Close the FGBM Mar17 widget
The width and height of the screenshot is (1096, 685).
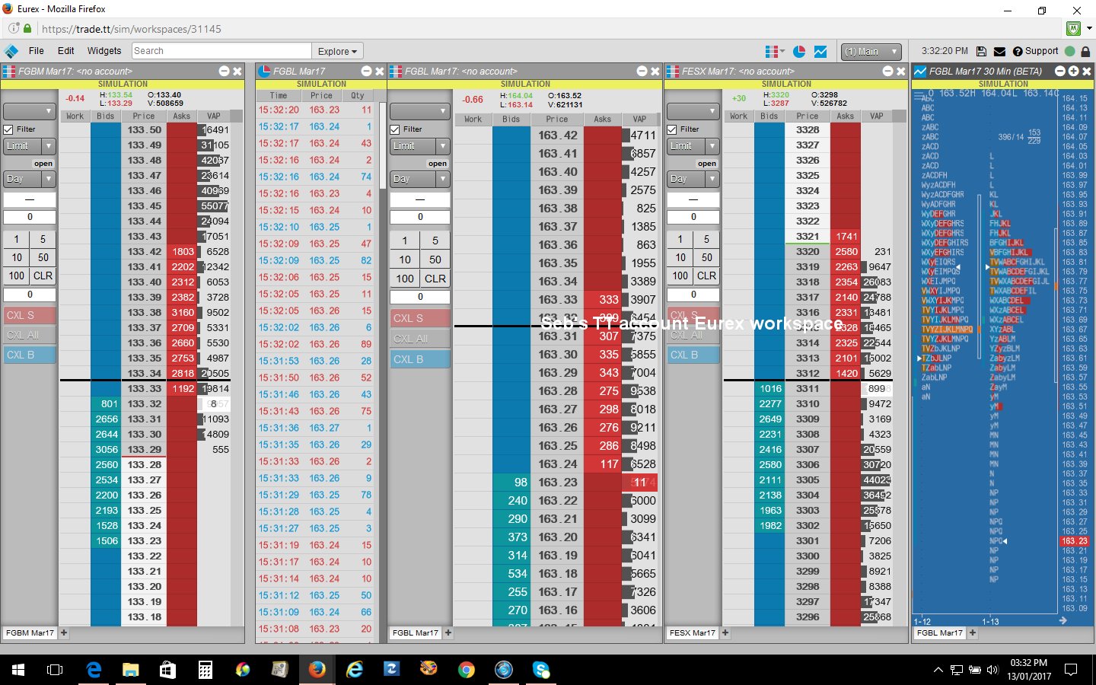237,71
